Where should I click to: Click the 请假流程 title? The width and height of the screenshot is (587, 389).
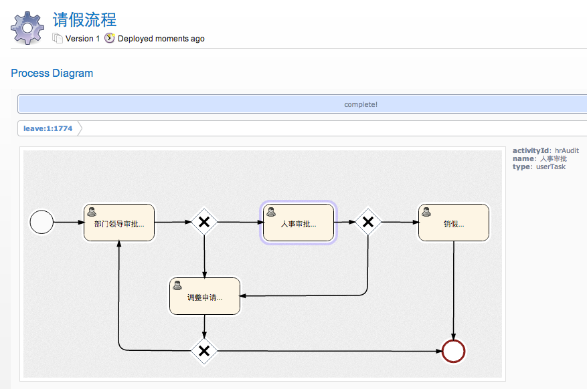(84, 19)
